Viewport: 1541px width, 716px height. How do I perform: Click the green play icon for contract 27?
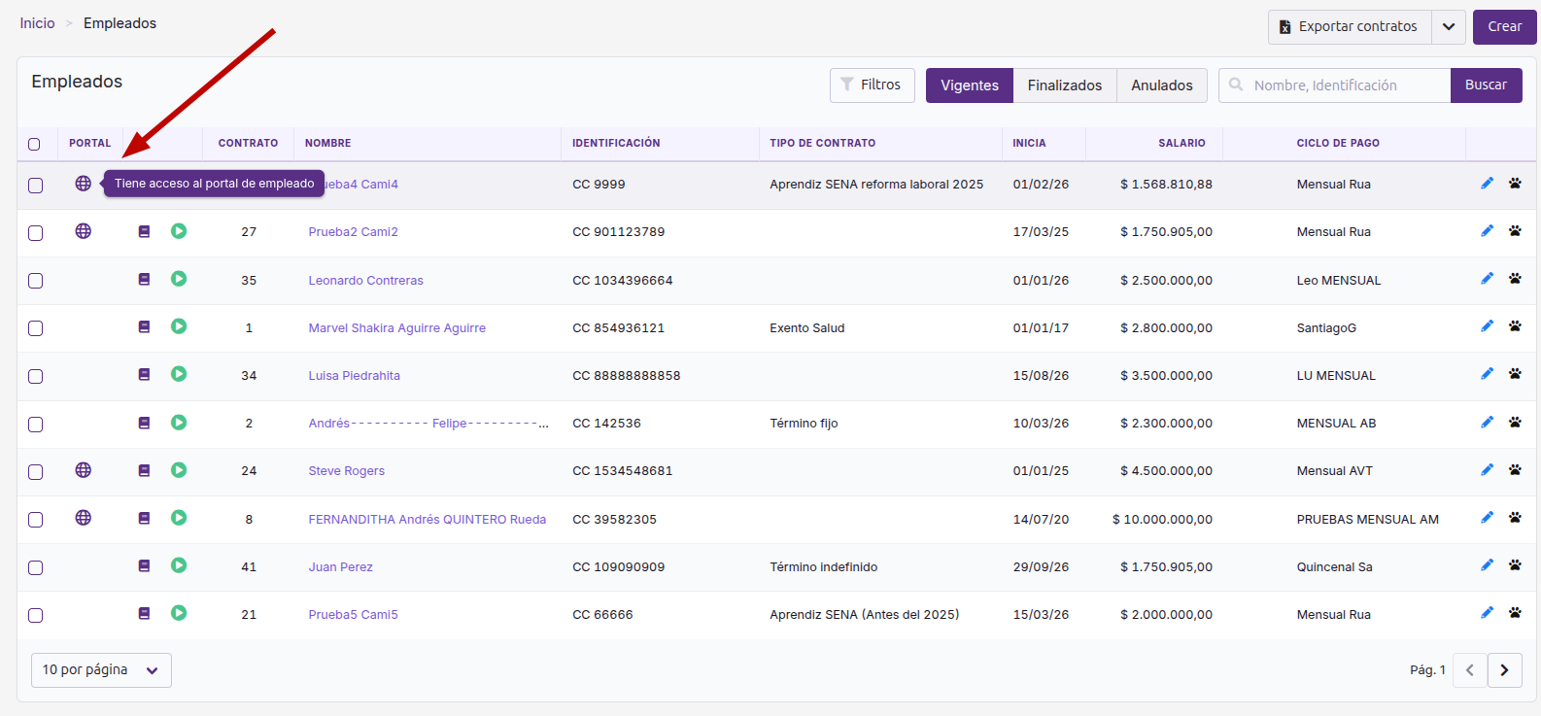tap(179, 231)
